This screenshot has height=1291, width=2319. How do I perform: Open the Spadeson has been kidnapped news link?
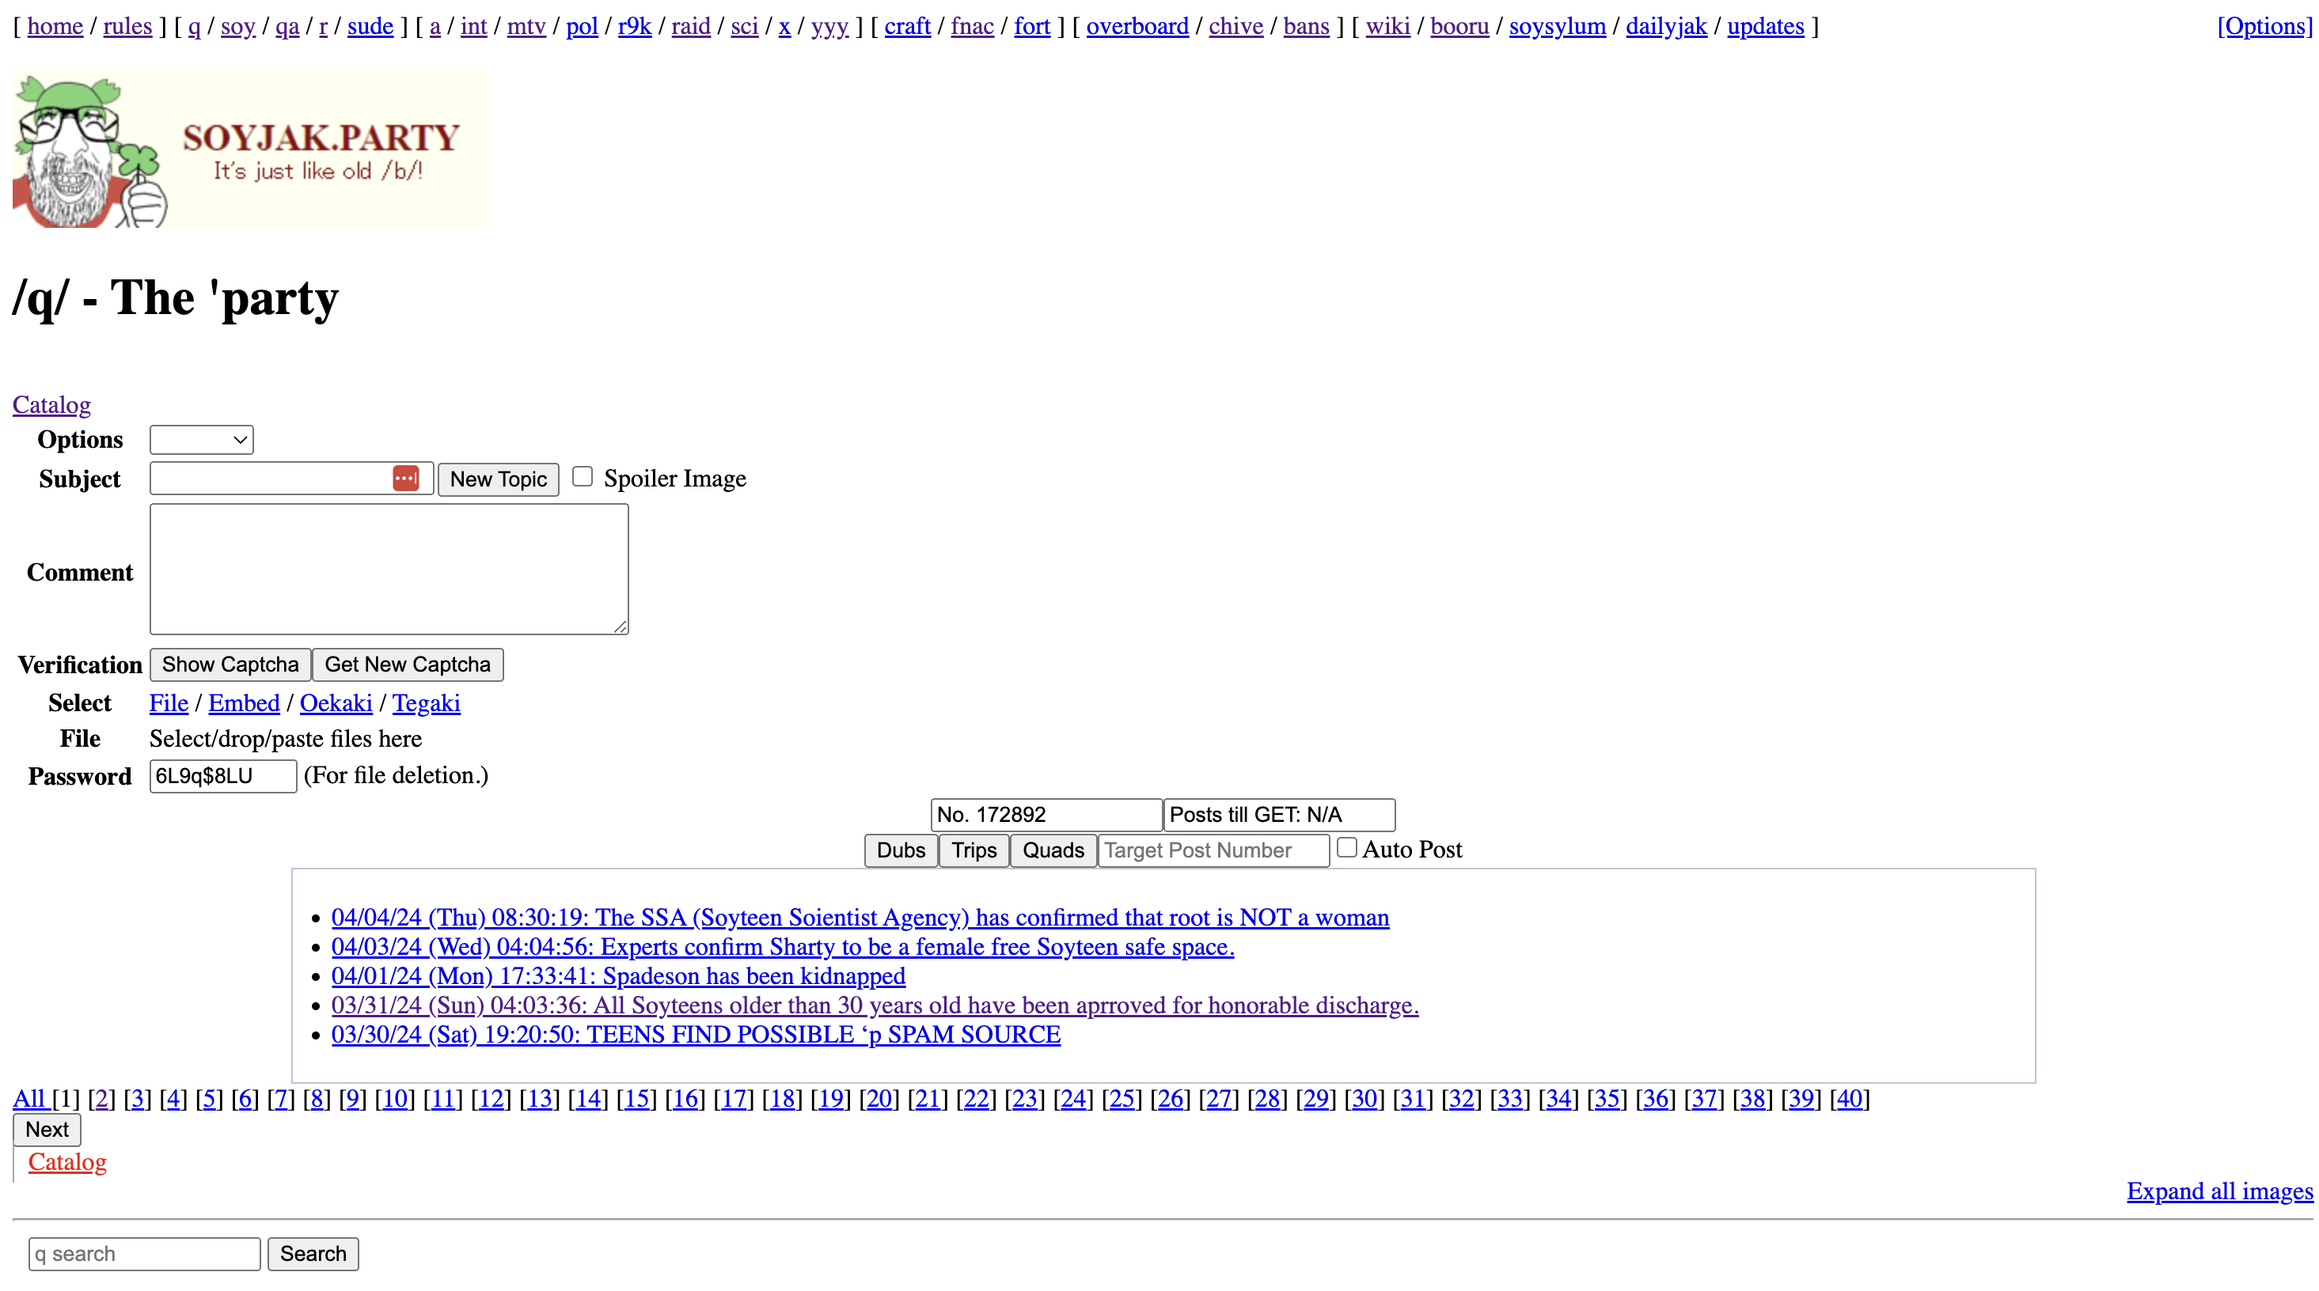pyautogui.click(x=617, y=976)
